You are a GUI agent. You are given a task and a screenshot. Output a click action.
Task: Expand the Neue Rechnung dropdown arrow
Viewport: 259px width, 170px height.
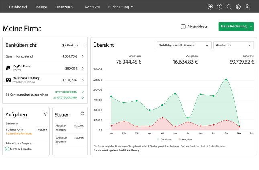251,27
